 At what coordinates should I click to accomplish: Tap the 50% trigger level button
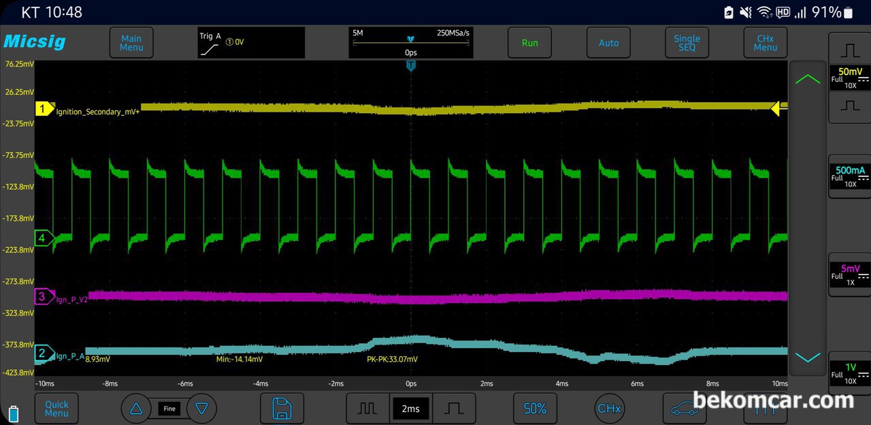pos(535,409)
